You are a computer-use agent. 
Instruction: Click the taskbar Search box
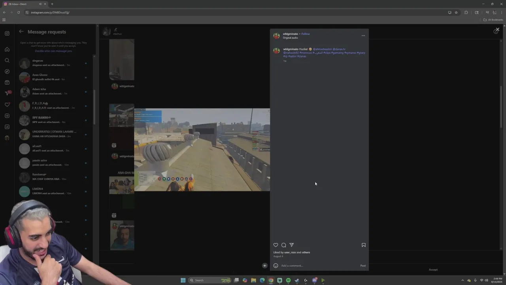pyautogui.click(x=210, y=280)
